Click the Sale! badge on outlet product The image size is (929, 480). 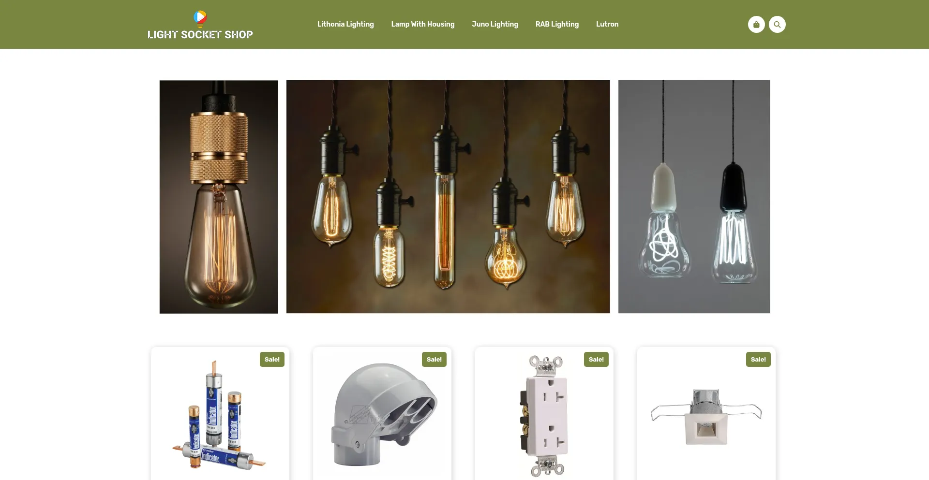[x=596, y=359]
